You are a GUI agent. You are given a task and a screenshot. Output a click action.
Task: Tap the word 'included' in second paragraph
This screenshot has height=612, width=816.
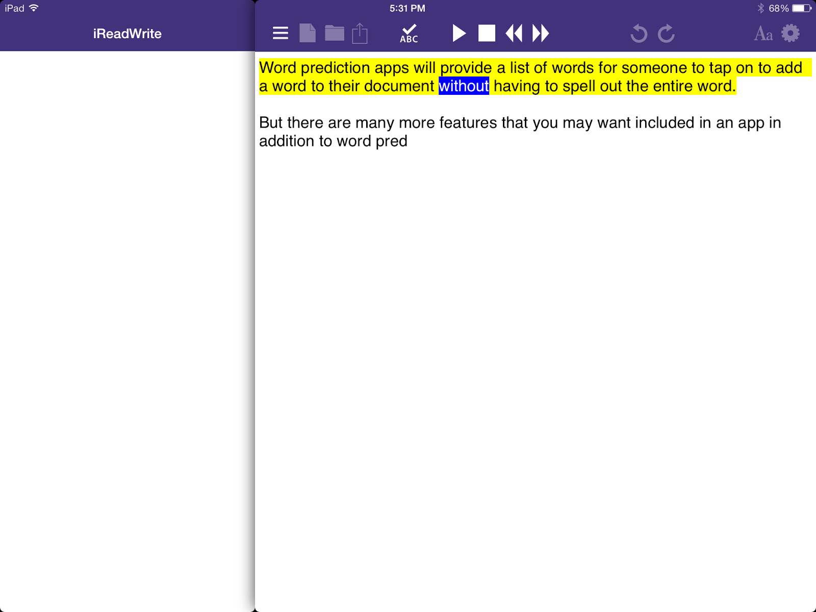[x=665, y=123]
